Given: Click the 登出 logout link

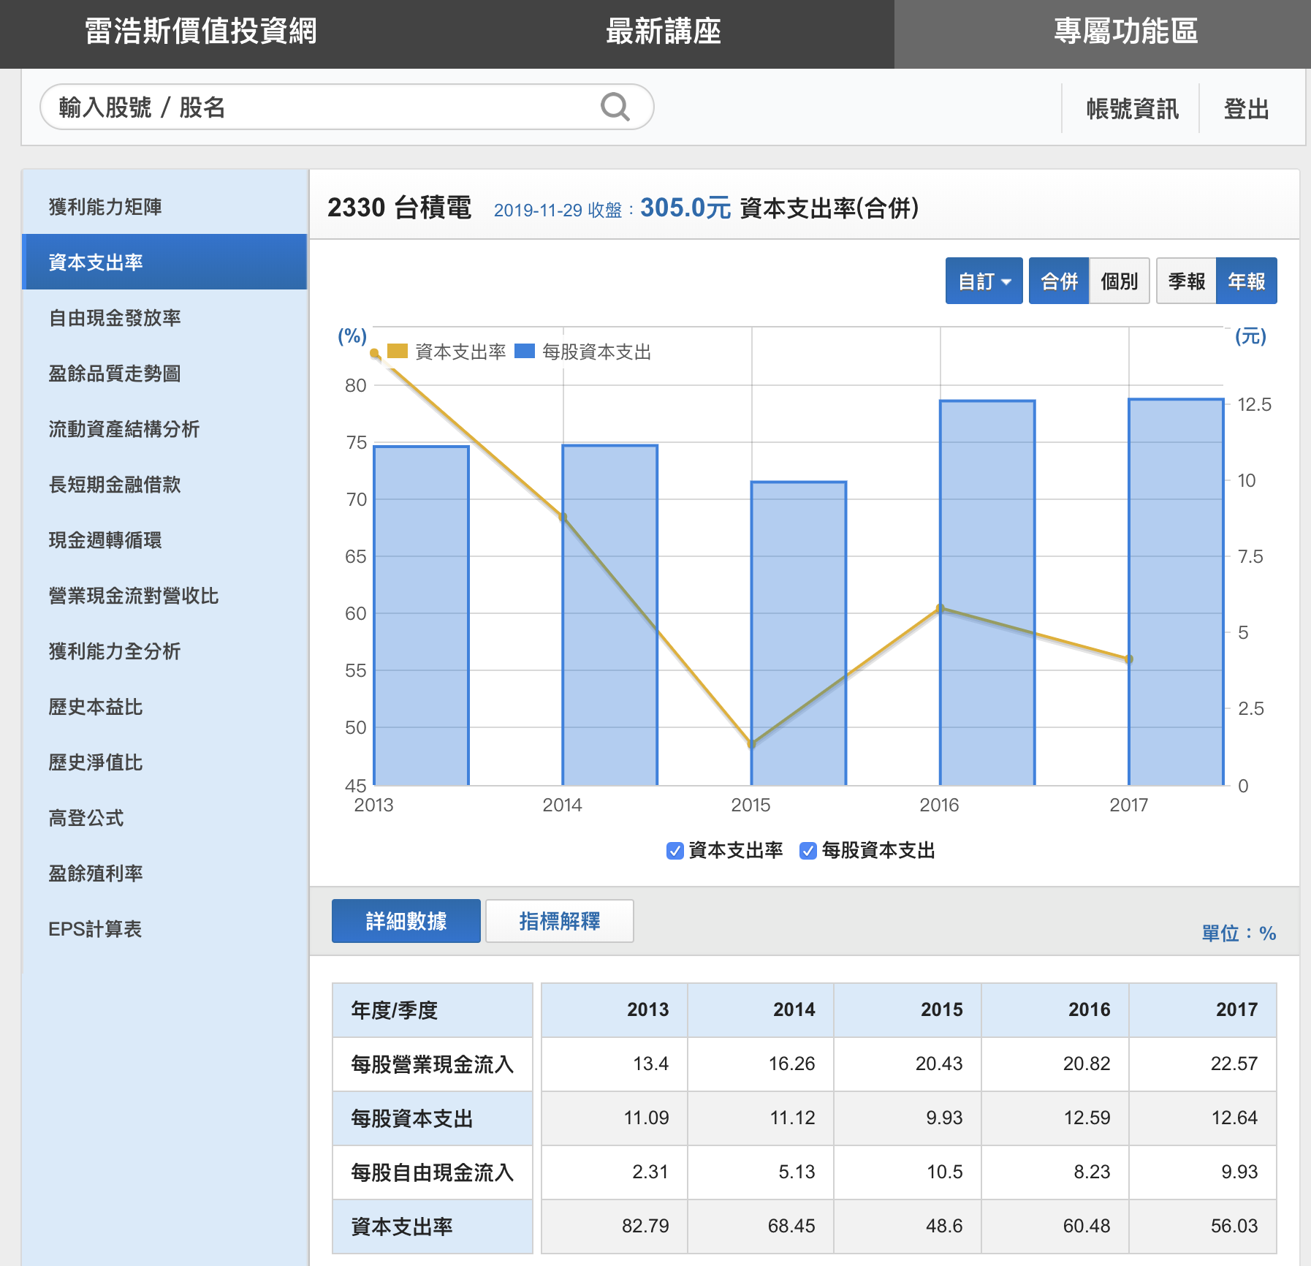Looking at the screenshot, I should point(1246,109).
